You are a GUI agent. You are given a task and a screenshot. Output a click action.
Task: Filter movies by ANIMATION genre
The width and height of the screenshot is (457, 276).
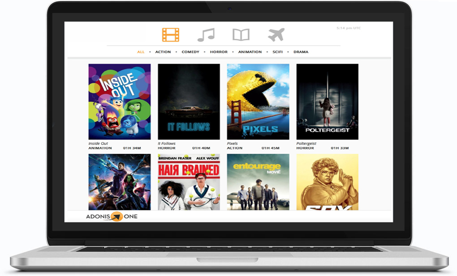[250, 52]
